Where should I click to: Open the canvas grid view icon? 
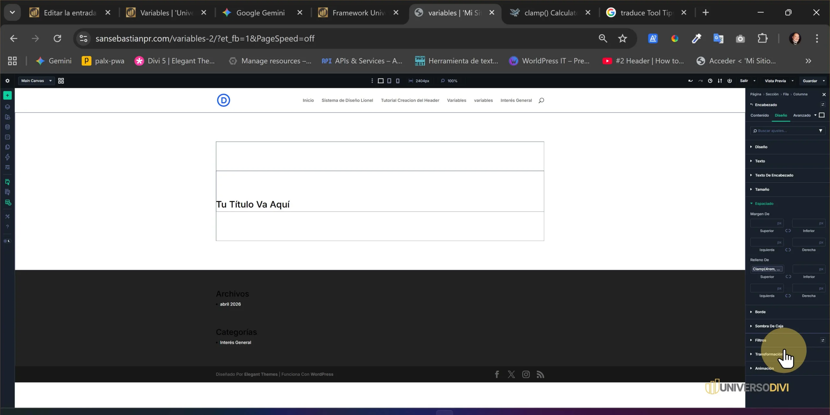61,81
